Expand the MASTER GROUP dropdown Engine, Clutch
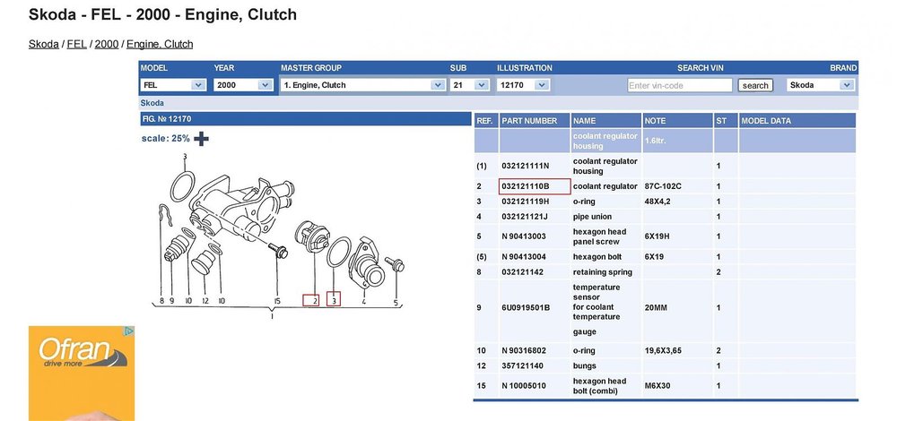Viewport: 897px width, 421px height. pyautogui.click(x=362, y=85)
